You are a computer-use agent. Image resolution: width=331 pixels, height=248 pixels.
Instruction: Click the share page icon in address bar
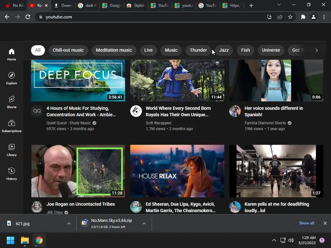coord(280,17)
